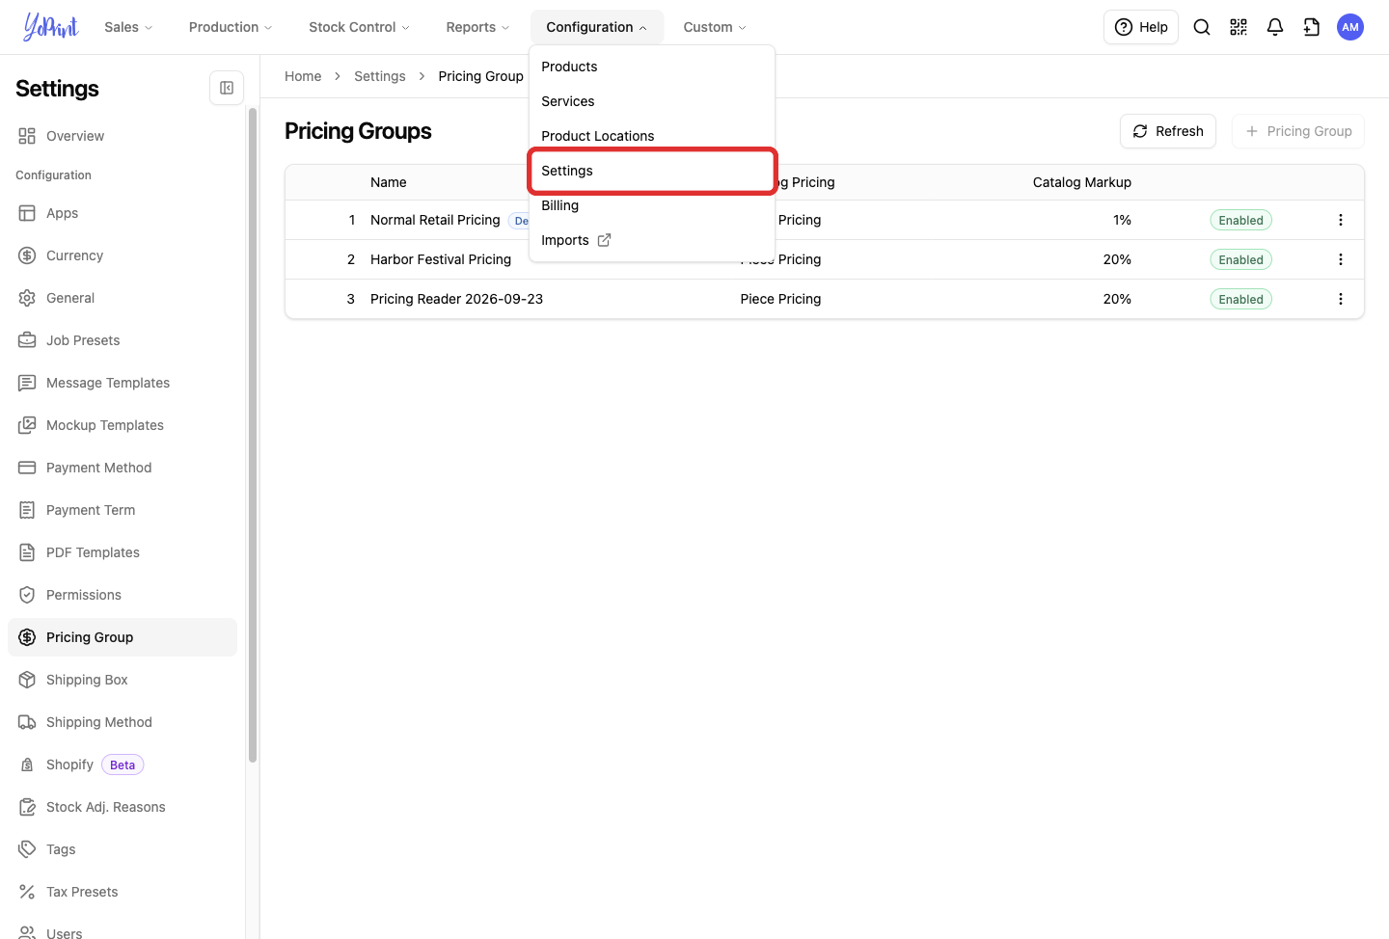The image size is (1389, 939).
Task: Click the Permissions shield icon
Action: coord(27,595)
